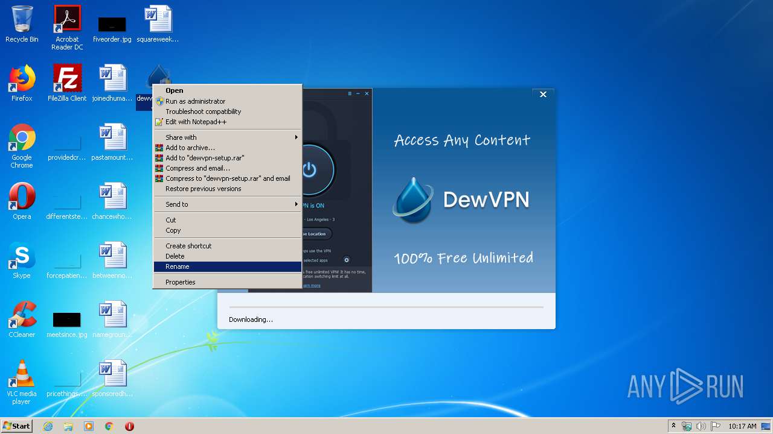773x434 pixels.
Task: Select the chancewho Word document icon
Action: point(112,201)
